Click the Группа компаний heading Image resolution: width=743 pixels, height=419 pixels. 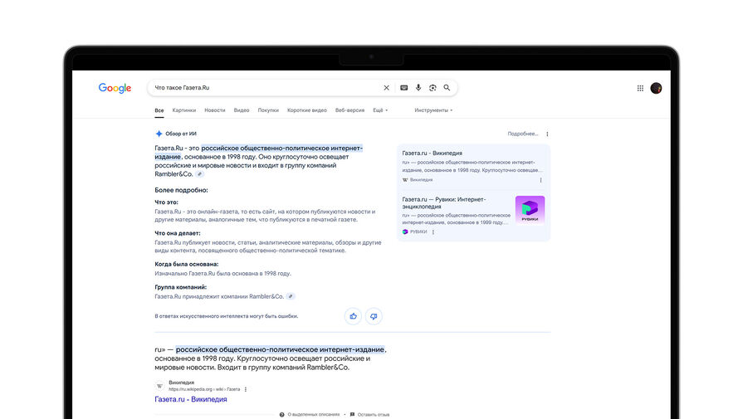(180, 287)
